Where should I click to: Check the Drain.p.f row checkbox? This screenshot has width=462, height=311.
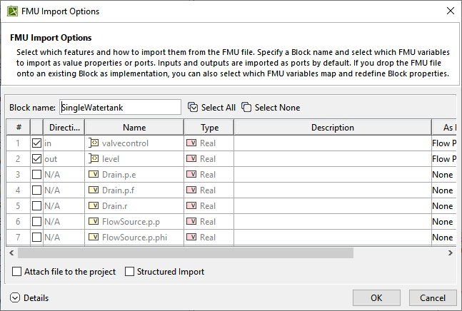(x=36, y=190)
